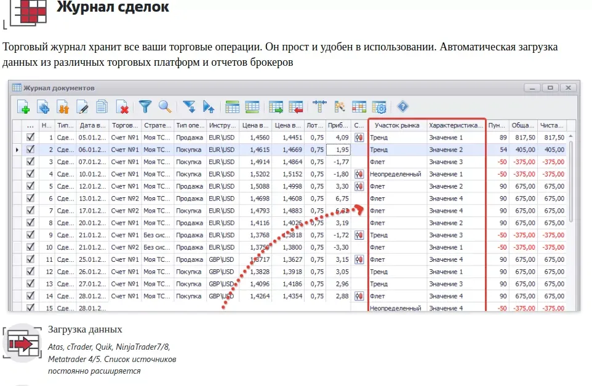Click the table export icon with green arrow
The height and width of the screenshot is (386, 592).
pyautogui.click(x=276, y=107)
